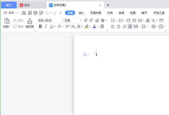This screenshot has height=115, width=169.
Task: Click the Print Preview icon
Action: point(41,13)
